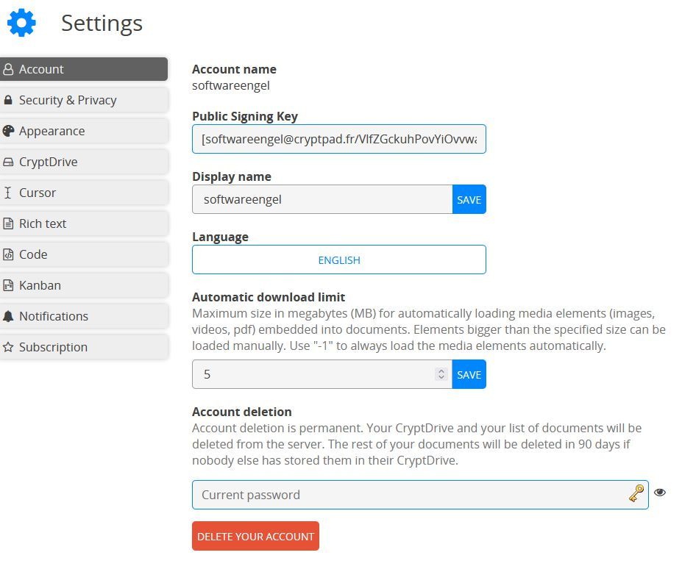Toggle password visibility with eye icon

point(660,492)
